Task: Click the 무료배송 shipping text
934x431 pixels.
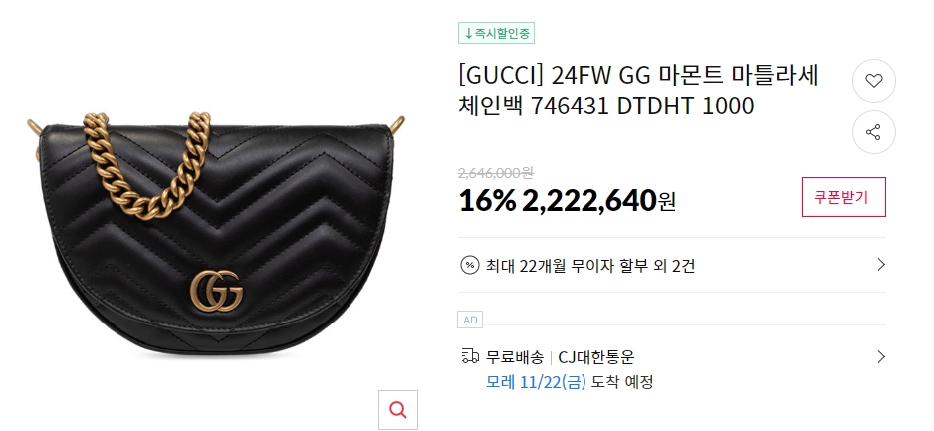Action: [515, 357]
